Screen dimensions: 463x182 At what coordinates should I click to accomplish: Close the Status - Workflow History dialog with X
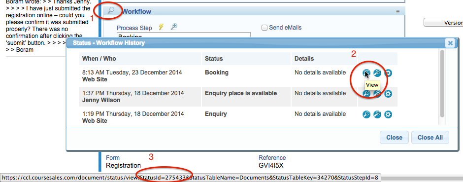click(x=450, y=43)
